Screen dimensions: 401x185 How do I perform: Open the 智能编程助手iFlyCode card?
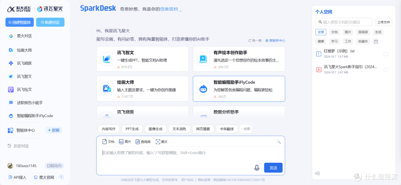point(239,88)
